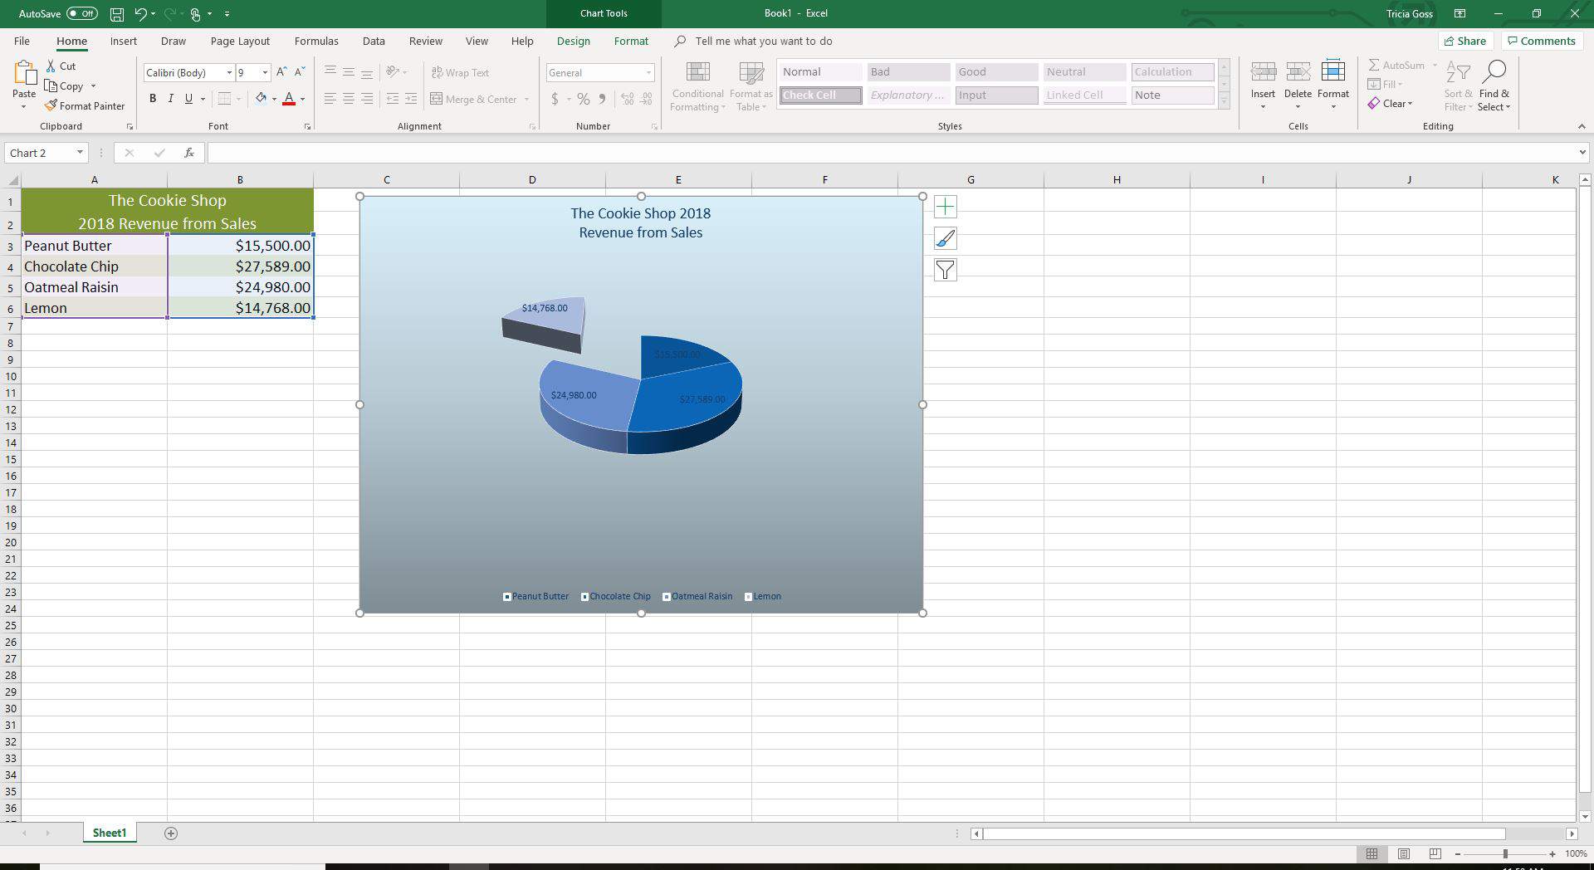1594x870 pixels.
Task: Increase font size with larger A icon
Action: 282,72
